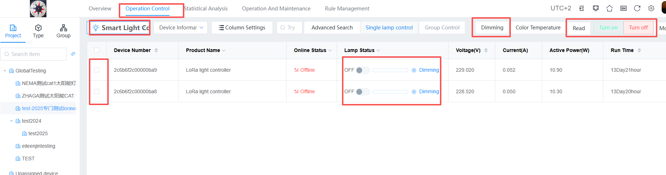This screenshot has height=175, width=666.
Task: Open the Lamp Status column filter dropdown
Action: [x=378, y=51]
